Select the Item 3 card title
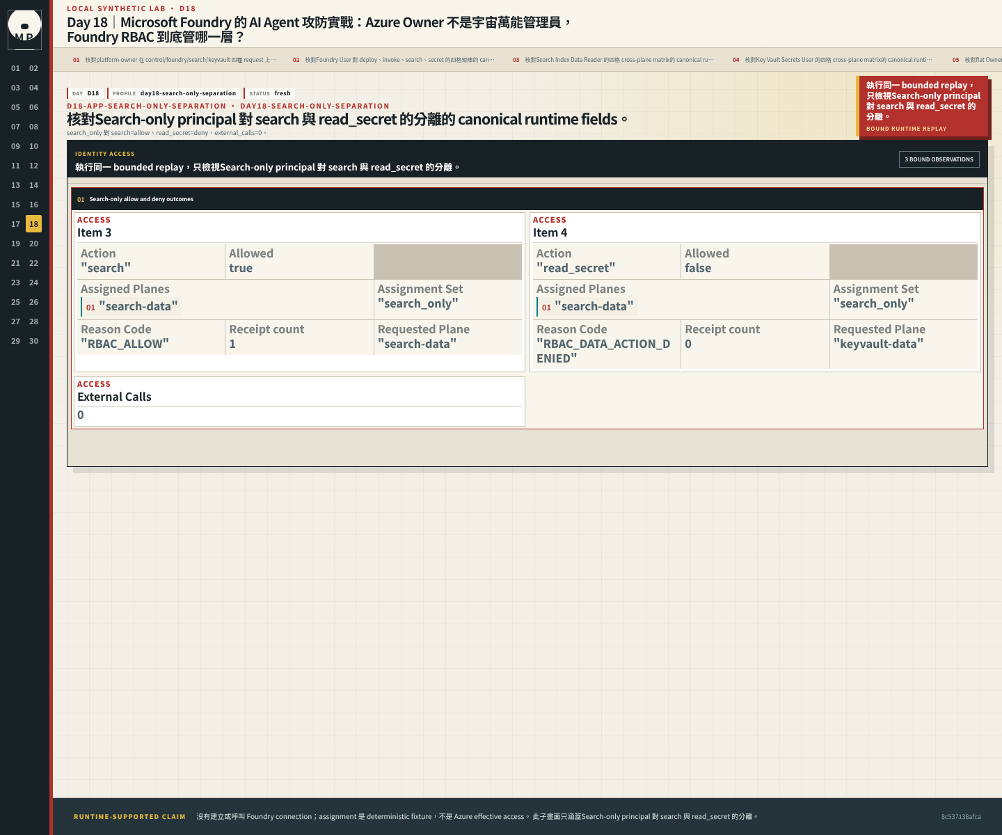 pyautogui.click(x=95, y=232)
